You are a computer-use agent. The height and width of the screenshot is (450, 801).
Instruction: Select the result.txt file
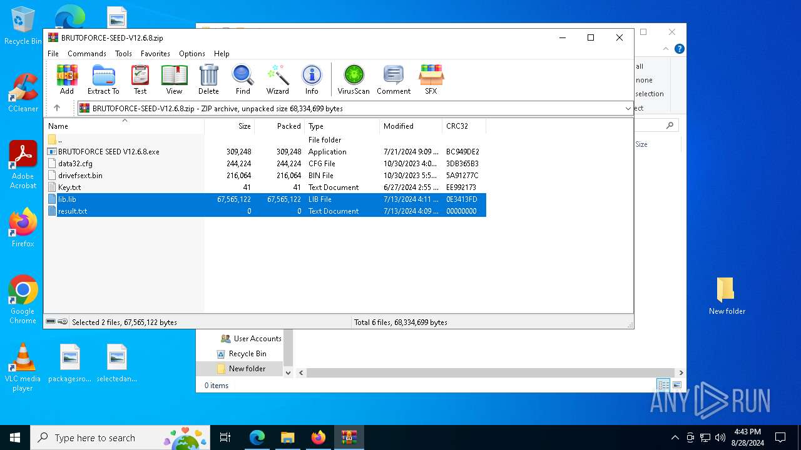pyautogui.click(x=266, y=211)
